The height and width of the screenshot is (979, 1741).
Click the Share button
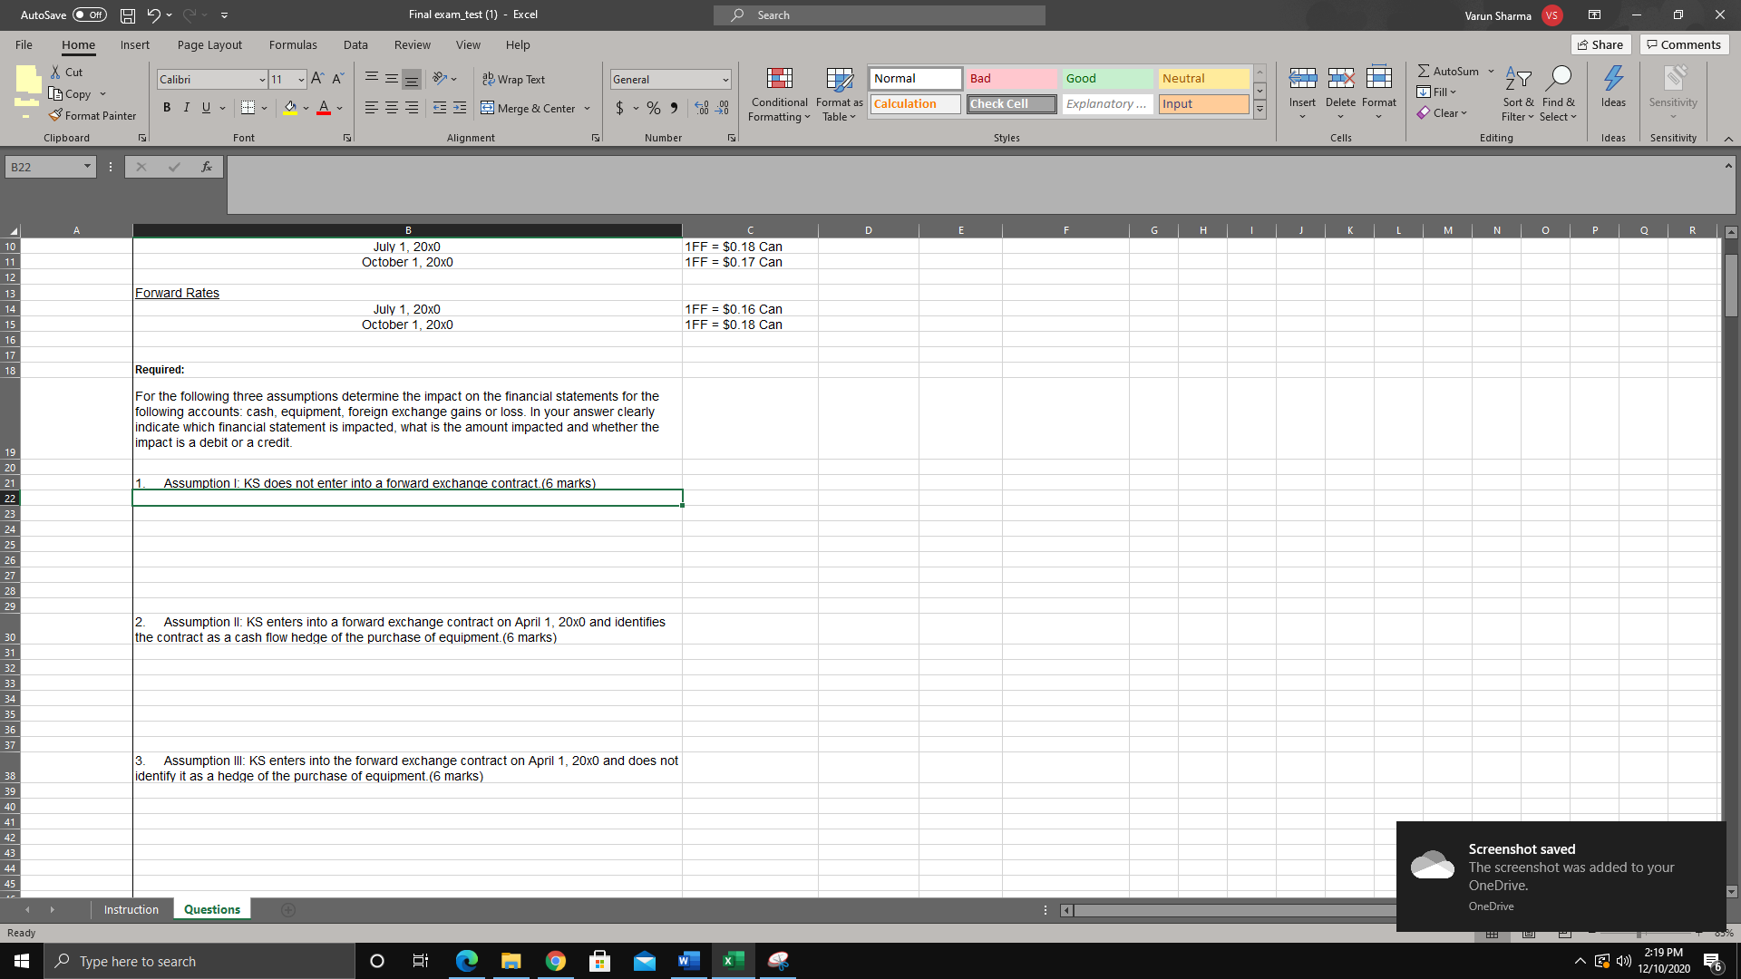coord(1600,44)
